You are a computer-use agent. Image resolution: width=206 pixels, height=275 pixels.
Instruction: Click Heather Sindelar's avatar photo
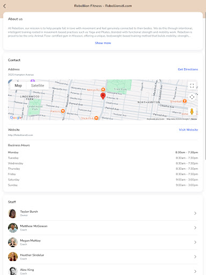pos(13,257)
